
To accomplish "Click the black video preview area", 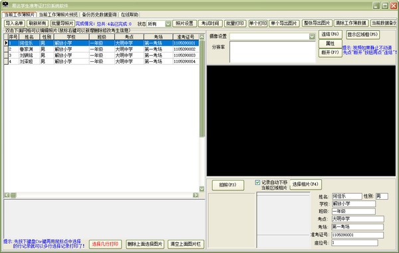I will point(301,121).
